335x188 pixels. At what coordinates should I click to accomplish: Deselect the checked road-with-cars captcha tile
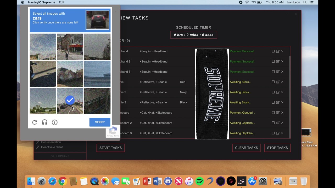click(x=70, y=101)
